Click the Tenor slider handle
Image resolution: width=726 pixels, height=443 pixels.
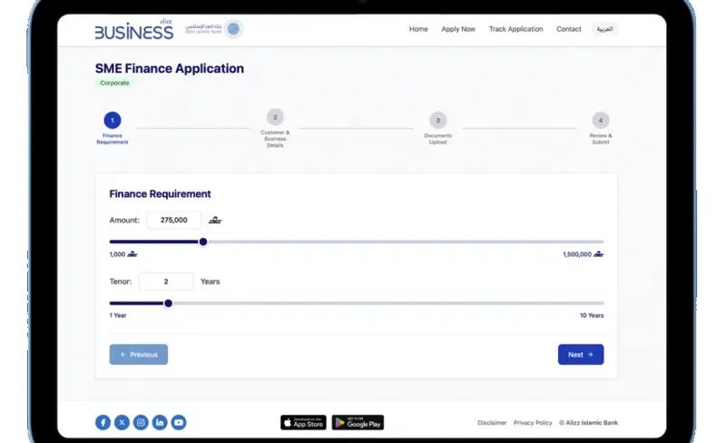169,303
